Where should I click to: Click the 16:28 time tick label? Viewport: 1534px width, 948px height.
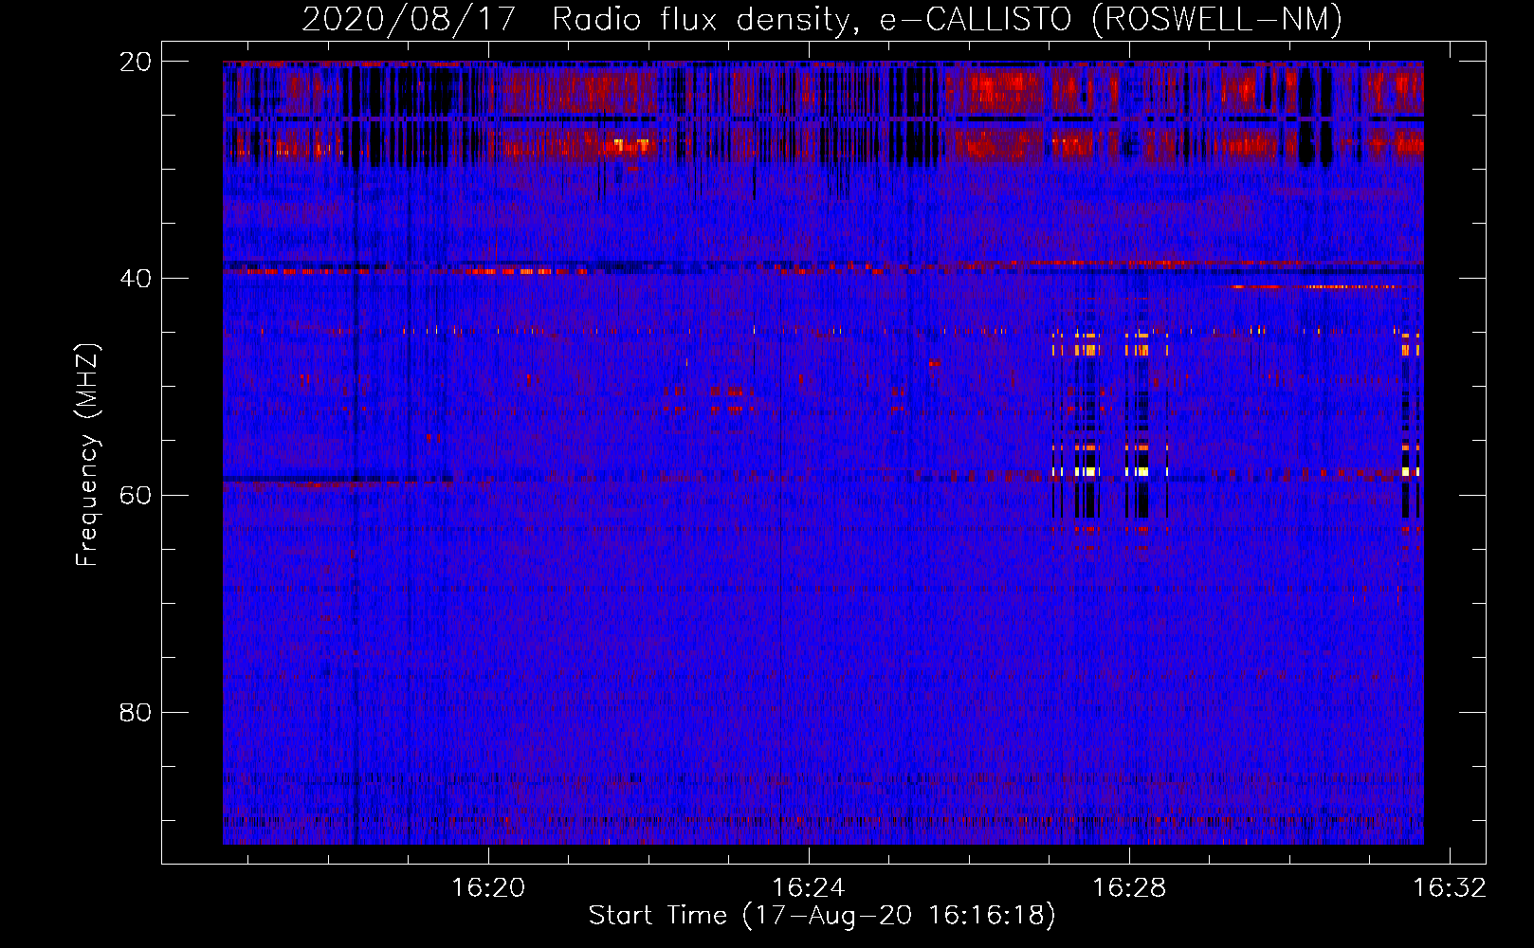coord(1129,887)
